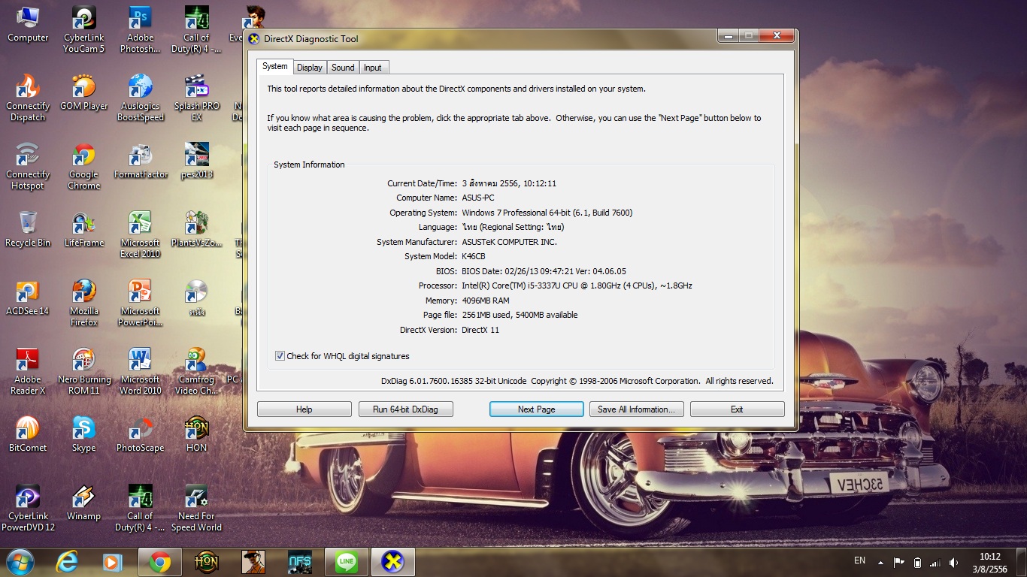Select the Recycle Bin icon
The image size is (1027, 577).
coord(28,230)
